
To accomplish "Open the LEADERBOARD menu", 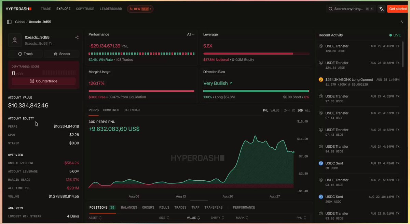I will point(111,9).
